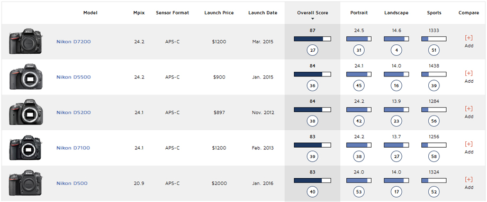Click the Add label for Nikon D7100
The height and width of the screenshot is (202, 487).
(468, 152)
